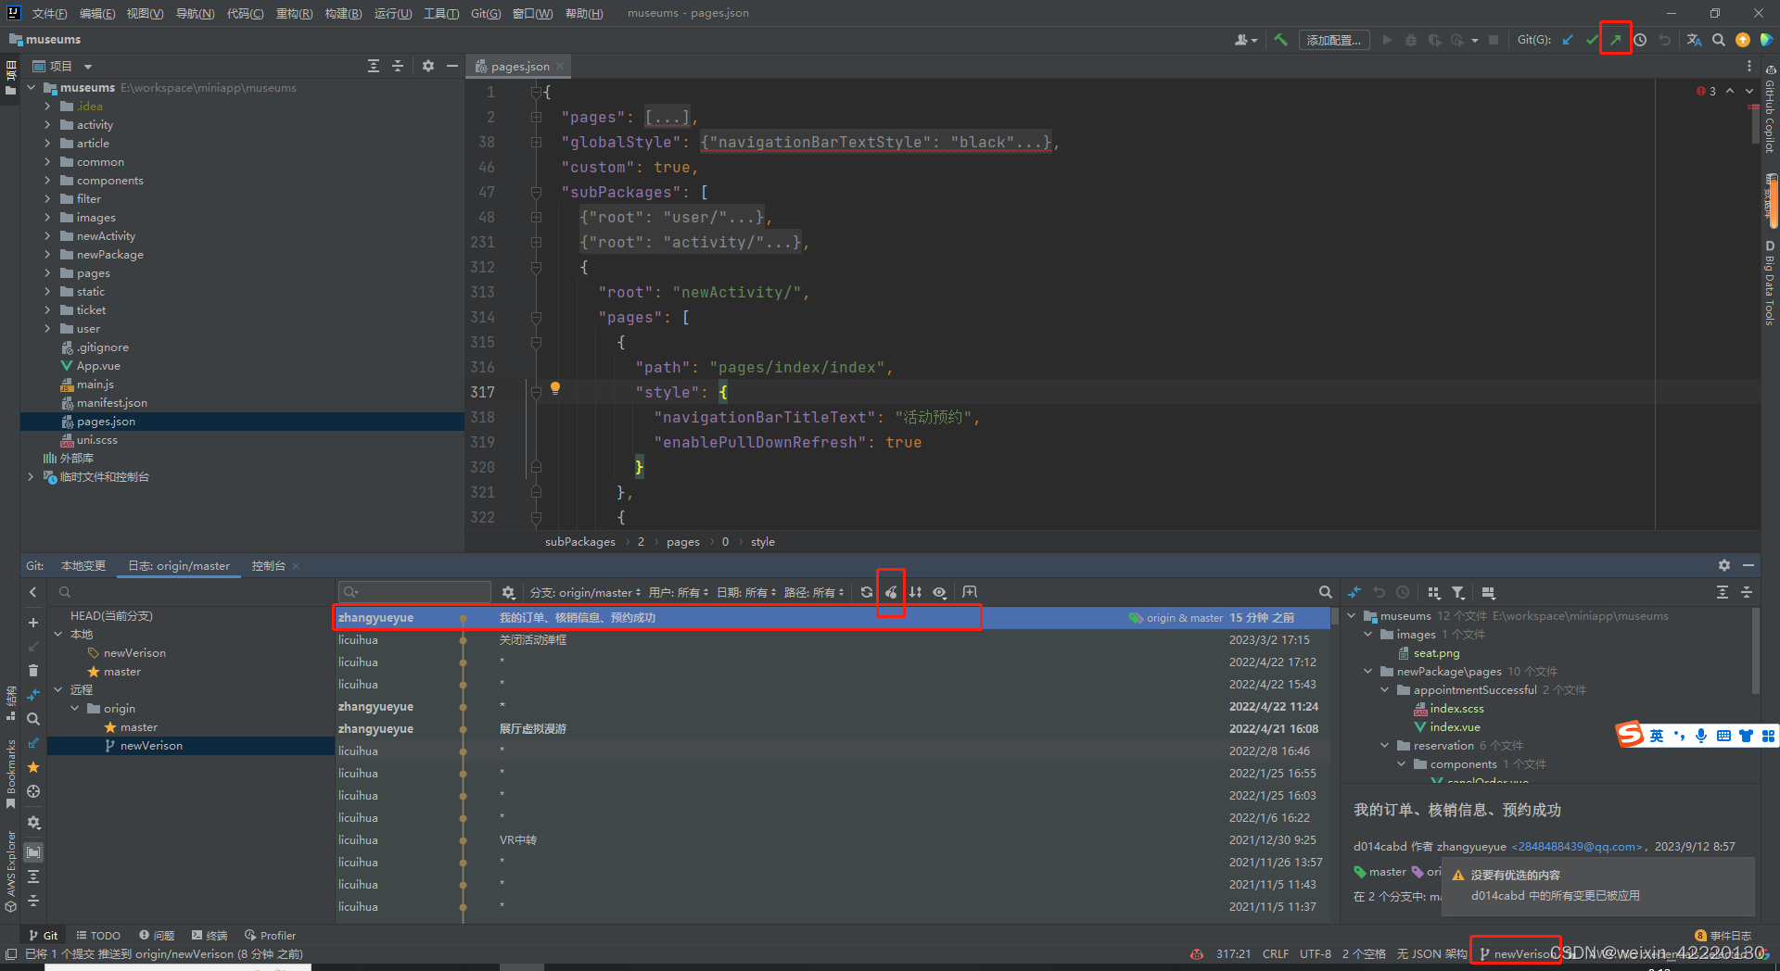The image size is (1780, 971).
Task: Click the filter funnel in changes panel
Action: [x=1458, y=592]
